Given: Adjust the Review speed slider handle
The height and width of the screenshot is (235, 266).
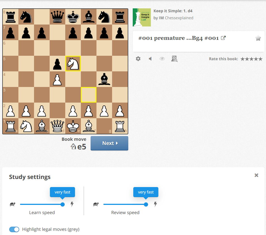Looking at the screenshot, I should coord(146,205).
